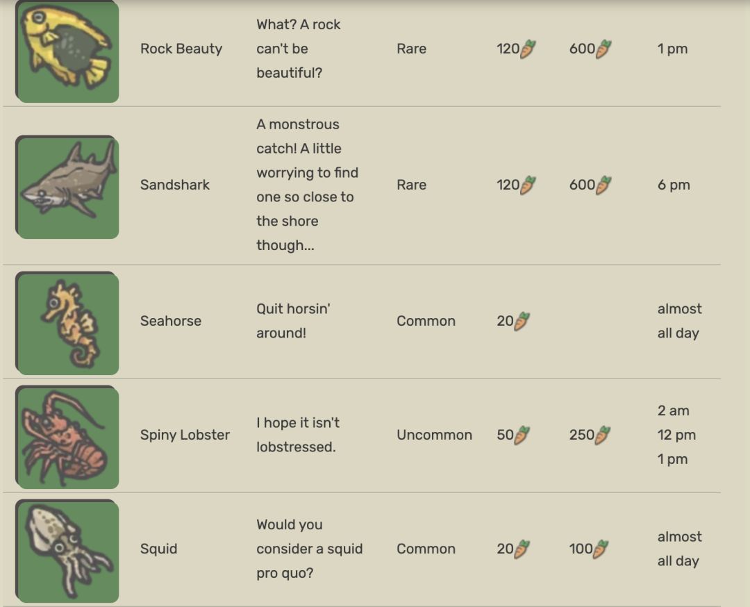Click the Squid name text
This screenshot has width=750, height=607.
click(x=158, y=549)
